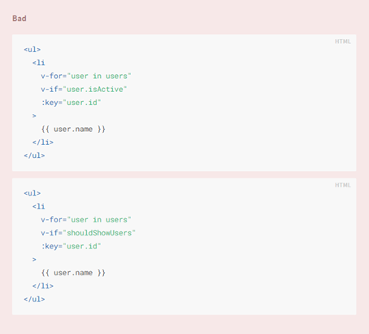
Task: Click the closing </li> tag in first block
Action: pos(43,143)
